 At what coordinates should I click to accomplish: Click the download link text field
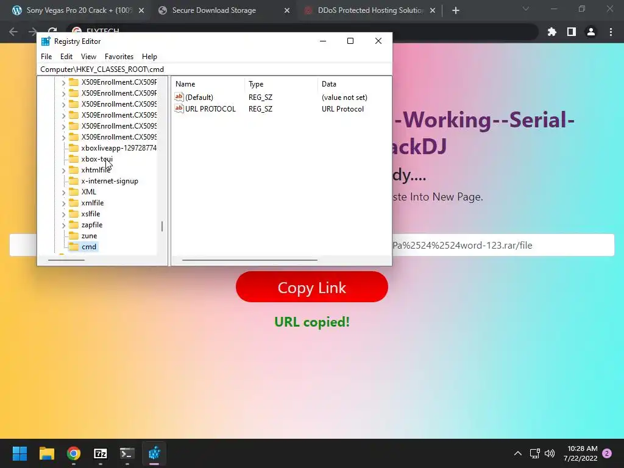[x=311, y=245]
